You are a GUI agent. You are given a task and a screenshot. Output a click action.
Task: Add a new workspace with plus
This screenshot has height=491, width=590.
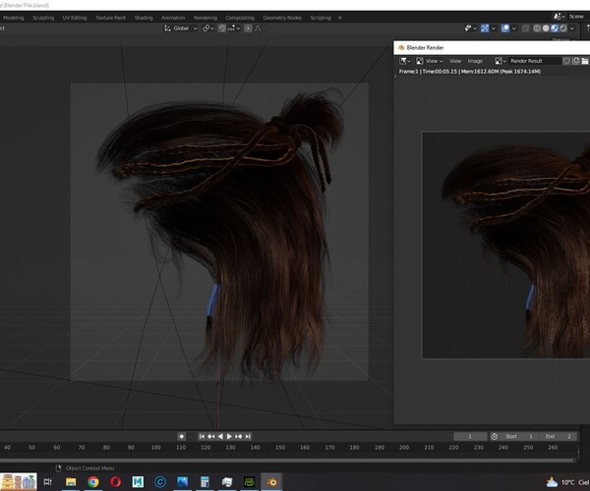point(340,18)
